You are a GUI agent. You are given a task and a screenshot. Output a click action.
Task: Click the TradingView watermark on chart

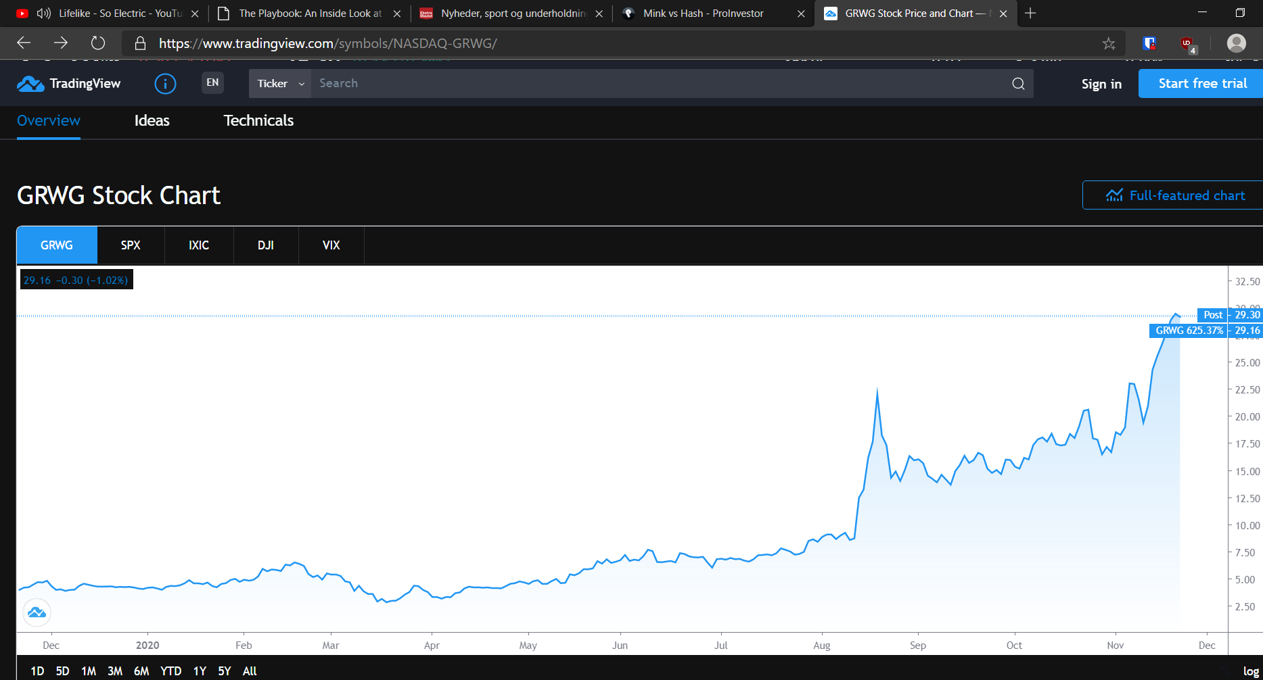pyautogui.click(x=37, y=612)
